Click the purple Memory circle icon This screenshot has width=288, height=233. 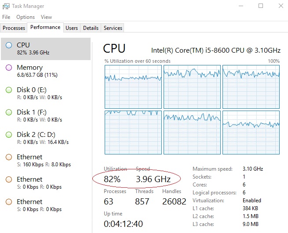(9, 68)
